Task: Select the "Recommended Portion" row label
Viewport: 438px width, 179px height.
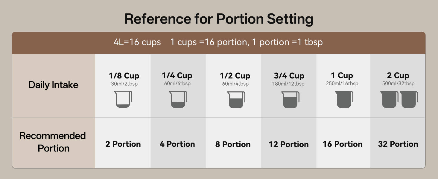Action: click(x=53, y=142)
